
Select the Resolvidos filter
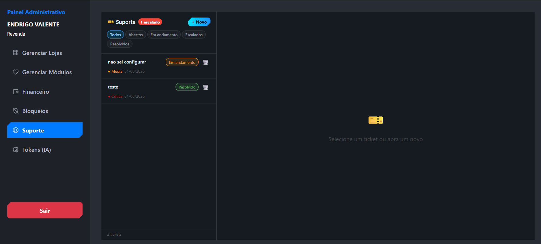point(120,44)
